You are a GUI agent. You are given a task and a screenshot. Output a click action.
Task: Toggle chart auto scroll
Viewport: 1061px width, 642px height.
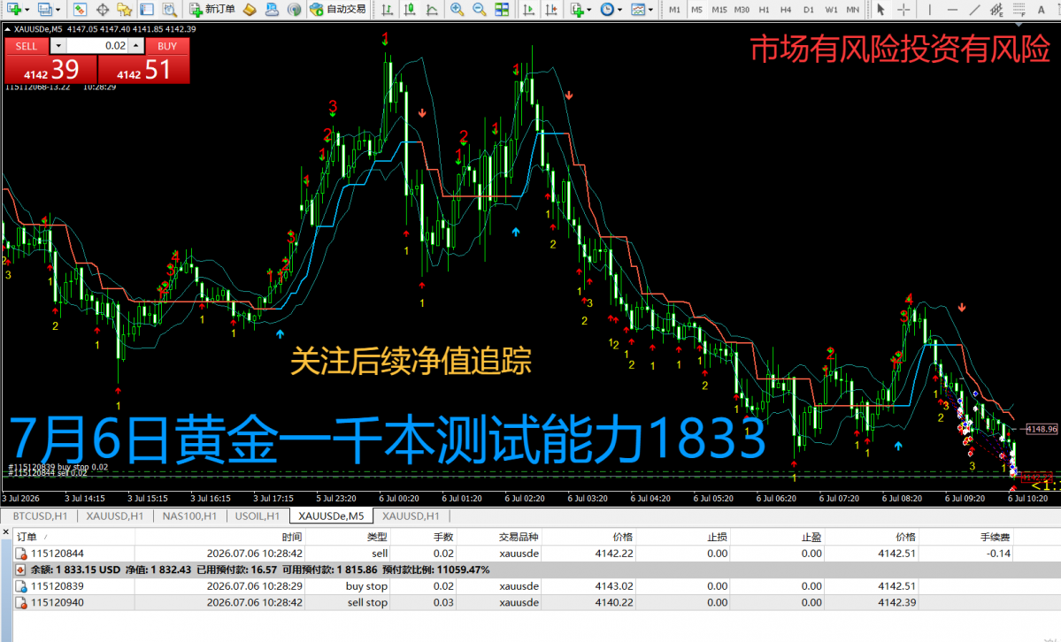[x=529, y=10]
